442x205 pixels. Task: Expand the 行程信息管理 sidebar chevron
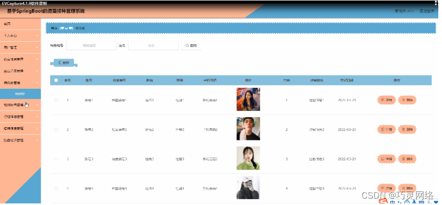pos(37,116)
